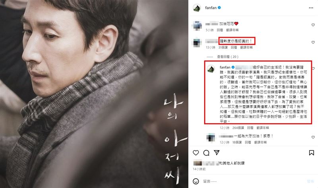The width and height of the screenshot is (318, 188).
Task: View 31個讚 likes on comment
Action: tap(223, 47)
